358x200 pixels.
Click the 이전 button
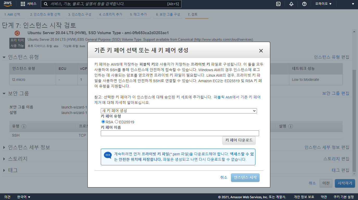tap(326, 183)
